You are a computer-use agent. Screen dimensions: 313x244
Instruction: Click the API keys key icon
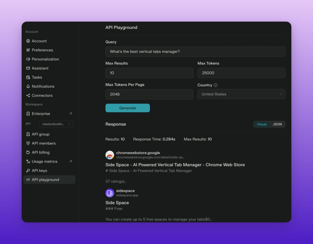[x=28, y=171]
